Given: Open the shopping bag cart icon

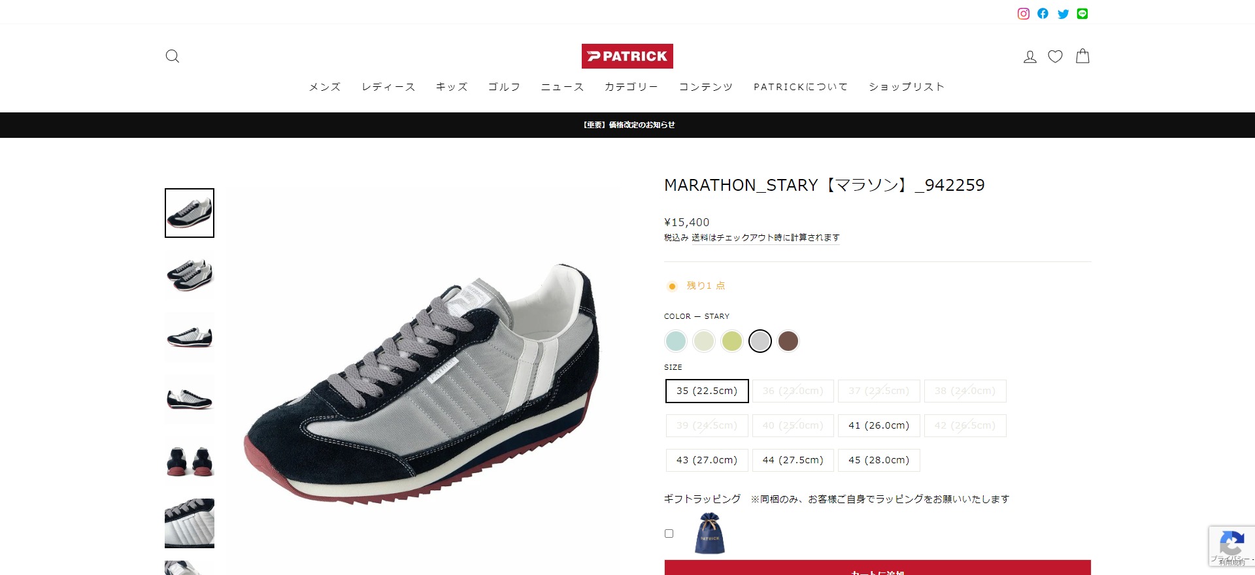Looking at the screenshot, I should click(x=1082, y=56).
